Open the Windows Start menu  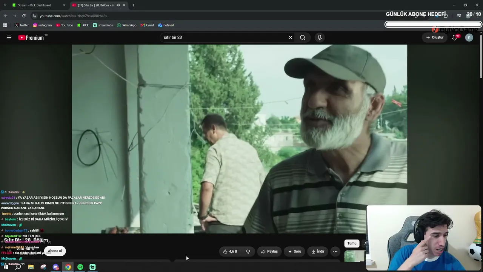point(6,267)
